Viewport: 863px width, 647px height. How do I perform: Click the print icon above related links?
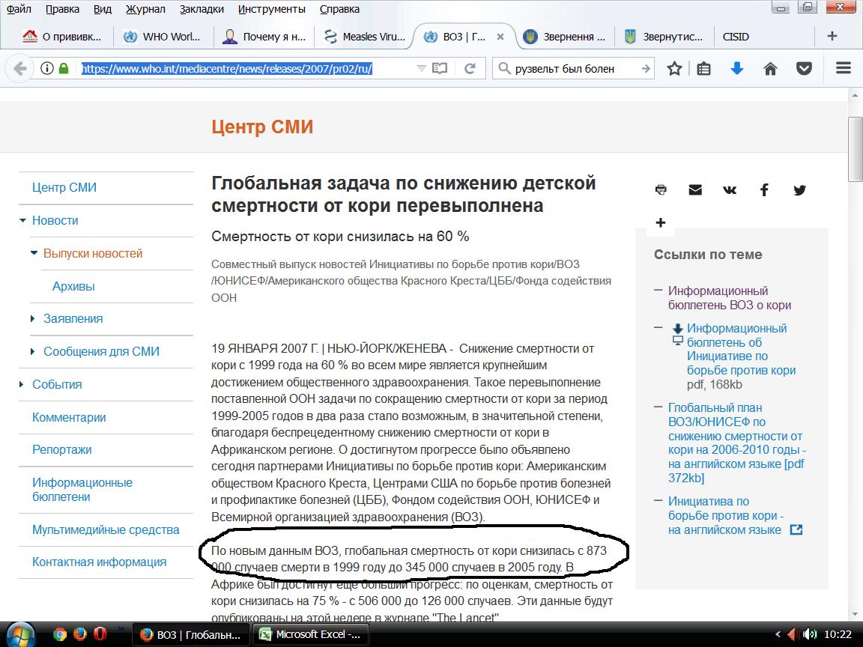661,189
